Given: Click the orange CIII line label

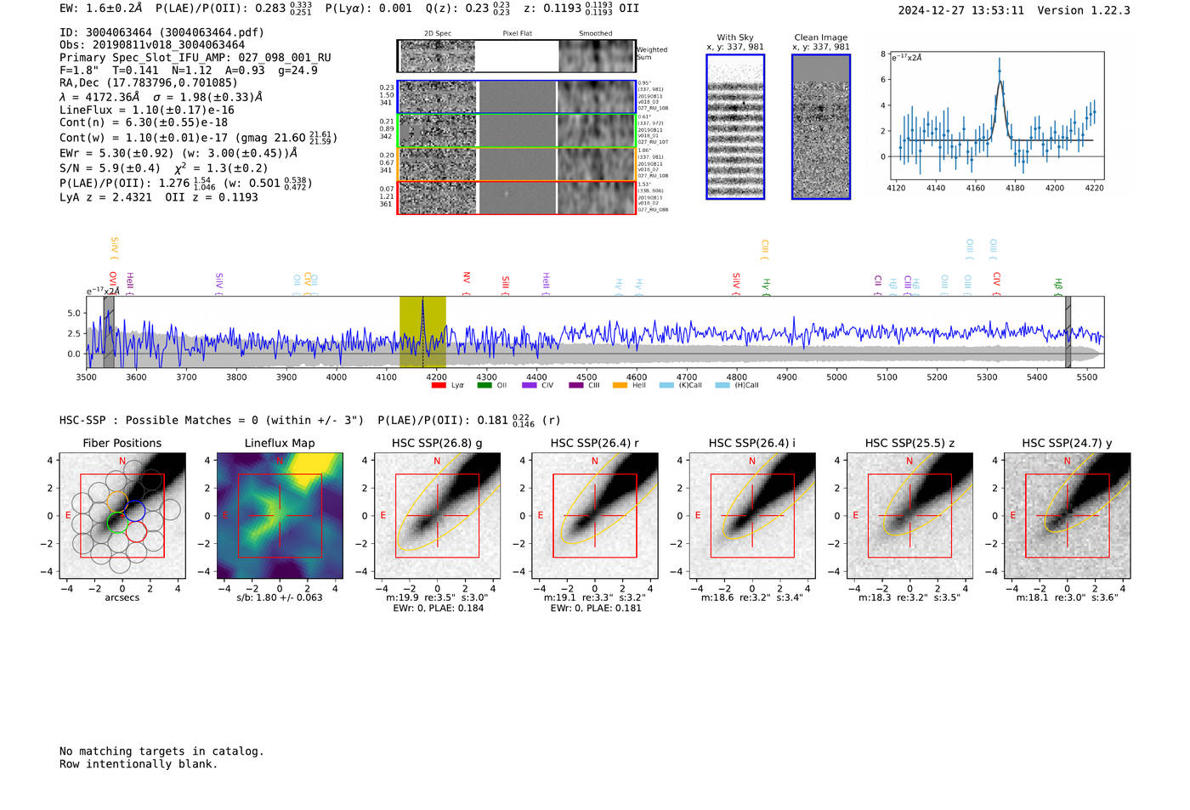Looking at the screenshot, I should click(x=764, y=248).
